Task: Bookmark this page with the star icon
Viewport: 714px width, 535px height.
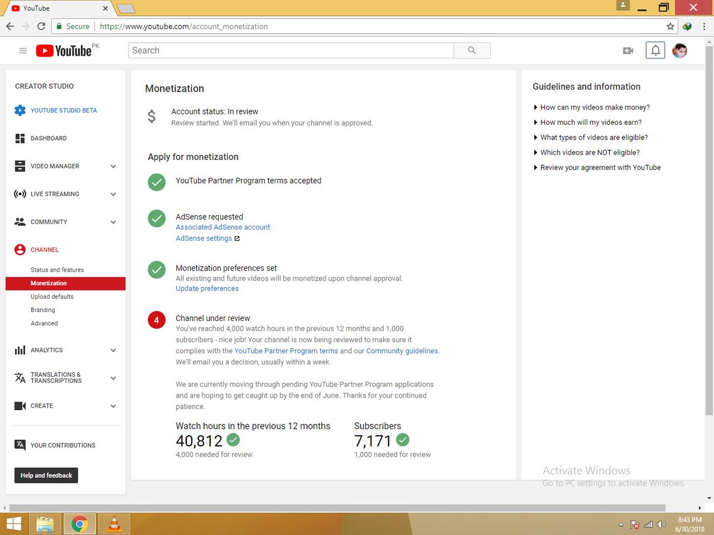Action: click(671, 26)
